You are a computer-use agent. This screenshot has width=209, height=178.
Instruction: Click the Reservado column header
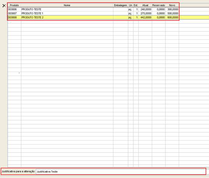[159, 5]
